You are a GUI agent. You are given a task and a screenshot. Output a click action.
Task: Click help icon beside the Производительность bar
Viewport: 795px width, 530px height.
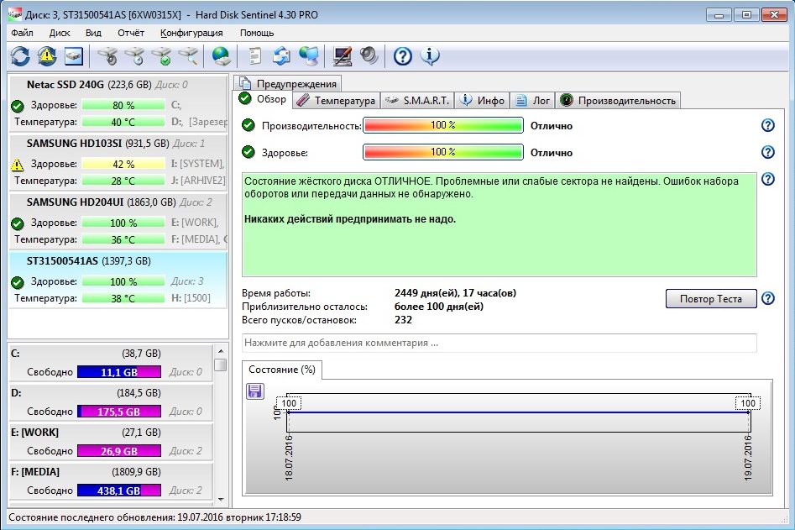coord(766,125)
